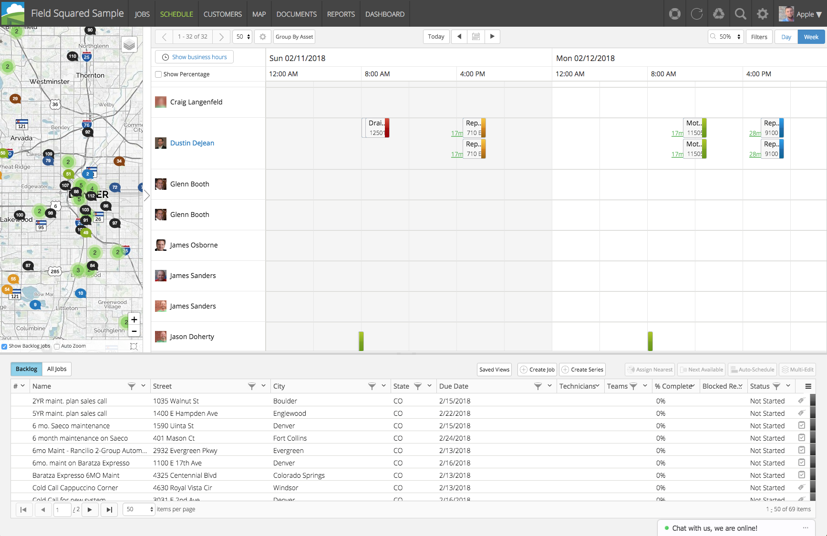
Task: Filter the Status column
Action: (776, 386)
